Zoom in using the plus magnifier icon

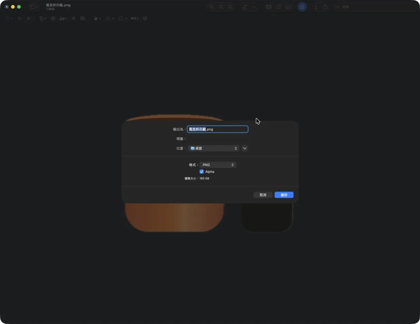[230, 7]
